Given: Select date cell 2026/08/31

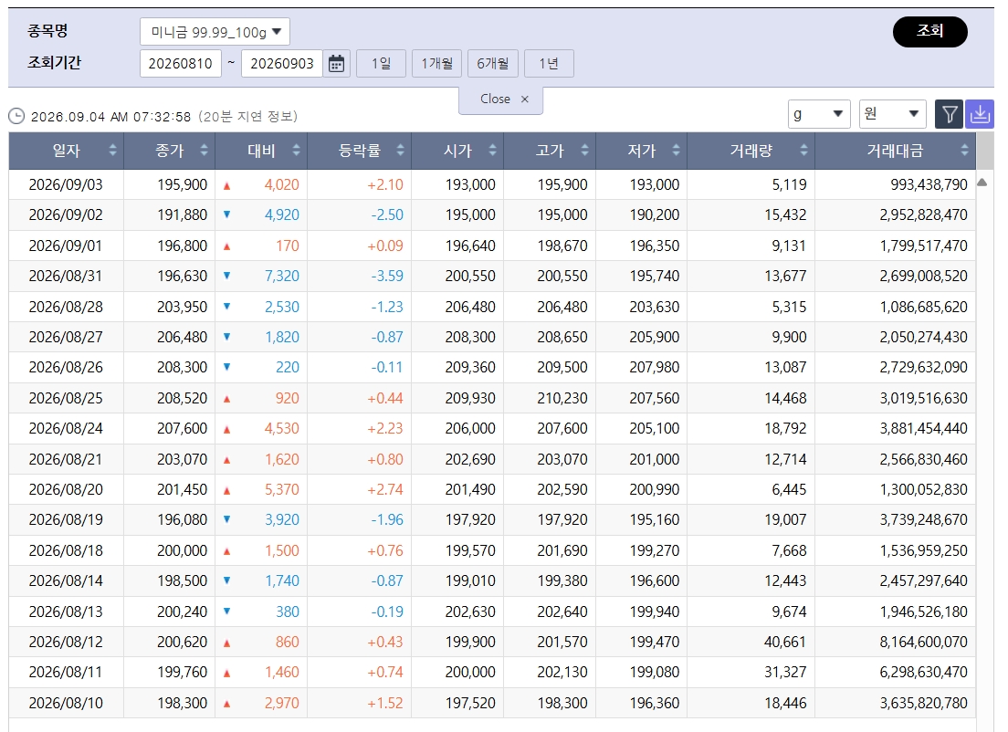Looking at the screenshot, I should [x=66, y=277].
